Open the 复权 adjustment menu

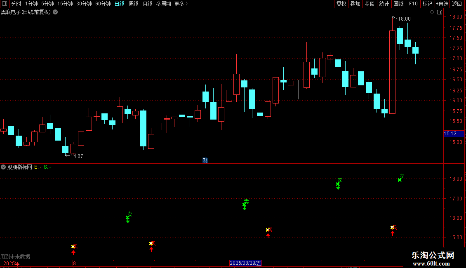(341, 4)
